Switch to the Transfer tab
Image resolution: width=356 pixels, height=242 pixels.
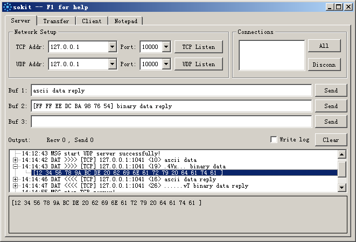(56, 22)
